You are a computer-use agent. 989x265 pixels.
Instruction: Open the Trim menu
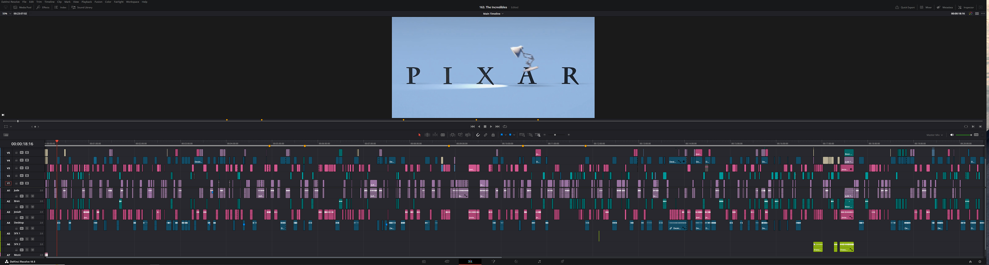pyautogui.click(x=39, y=2)
